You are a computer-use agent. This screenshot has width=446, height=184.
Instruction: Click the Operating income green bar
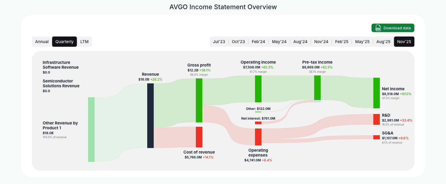coord(258,89)
